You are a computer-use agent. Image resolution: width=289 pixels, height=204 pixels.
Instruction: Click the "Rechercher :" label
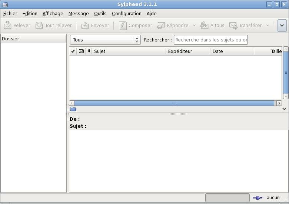click(158, 40)
